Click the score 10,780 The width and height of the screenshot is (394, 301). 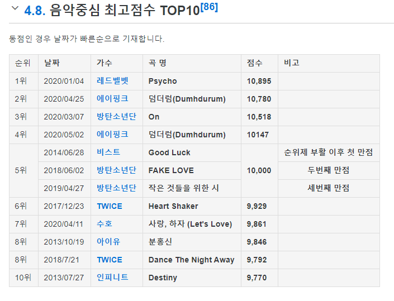coord(259,99)
